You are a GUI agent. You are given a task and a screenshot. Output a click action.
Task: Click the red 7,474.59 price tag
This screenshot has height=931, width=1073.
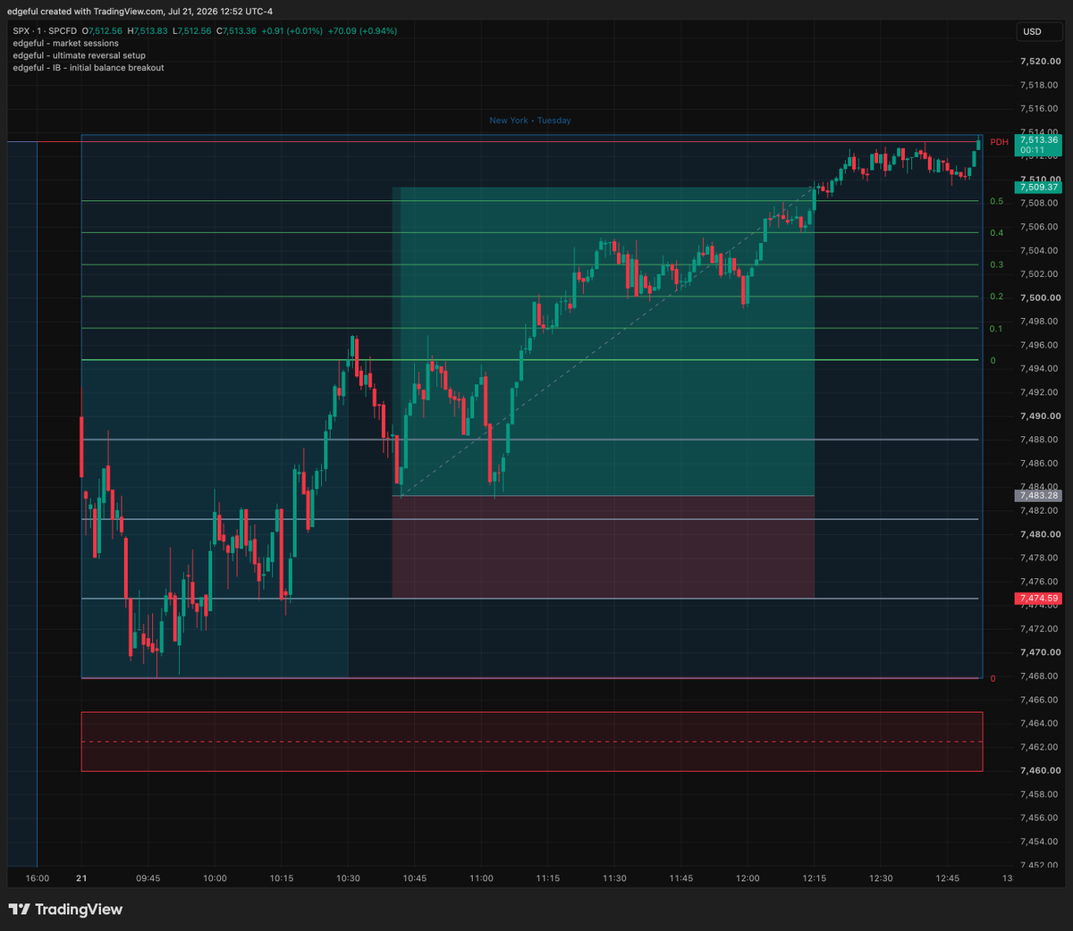(1038, 599)
